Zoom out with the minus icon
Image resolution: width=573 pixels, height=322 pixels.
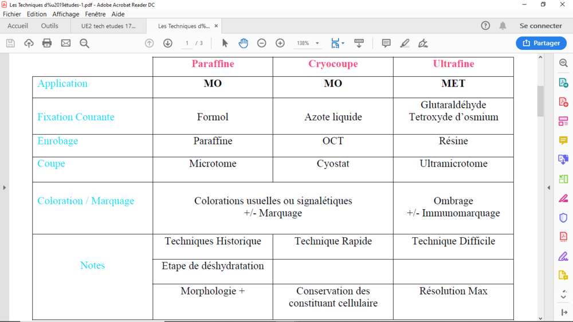click(x=262, y=43)
